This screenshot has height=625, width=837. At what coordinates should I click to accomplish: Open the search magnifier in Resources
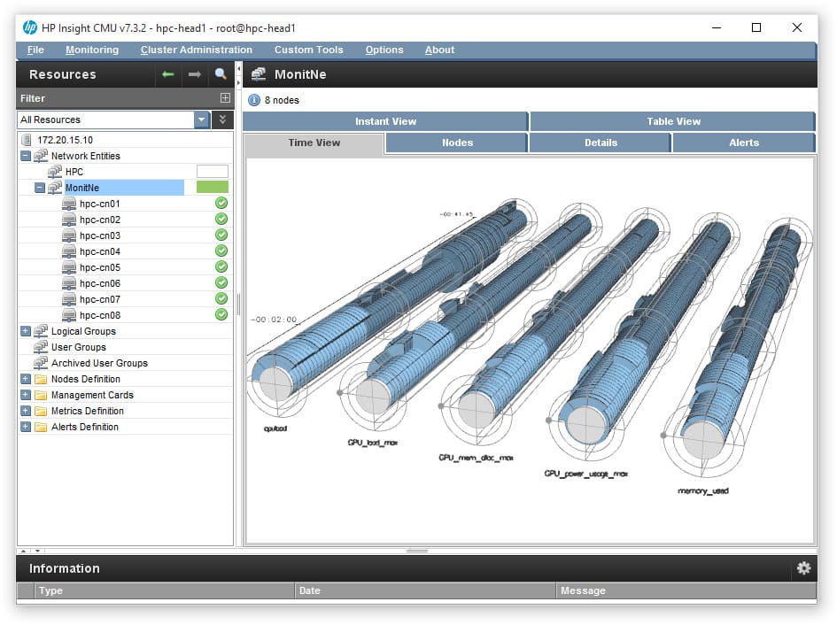click(x=221, y=73)
